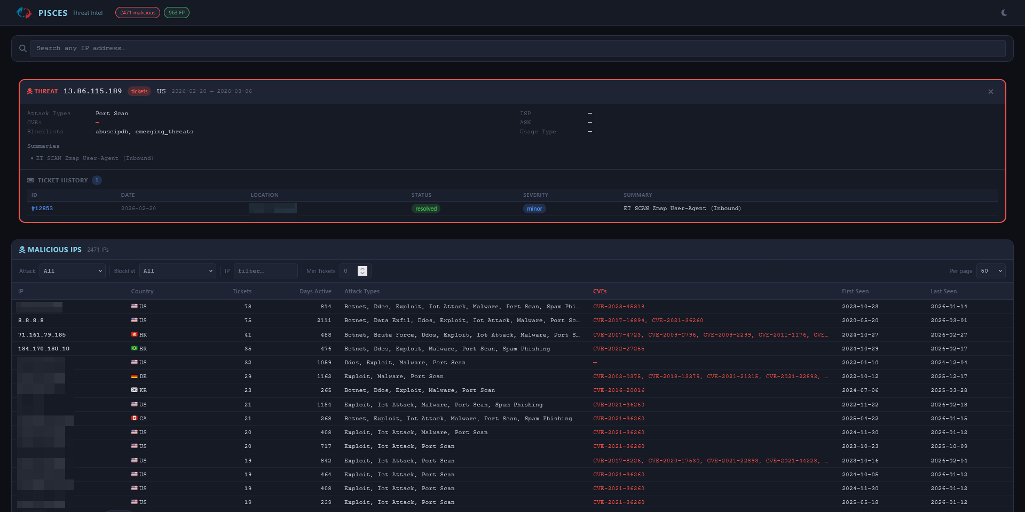The image size is (1025, 512).
Task: Click the skull threat icon beside 13.86.115.189
Action: [x=30, y=91]
